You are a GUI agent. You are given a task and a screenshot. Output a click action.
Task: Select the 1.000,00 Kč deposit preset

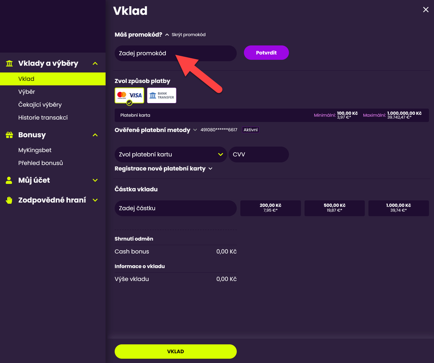pyautogui.click(x=398, y=208)
